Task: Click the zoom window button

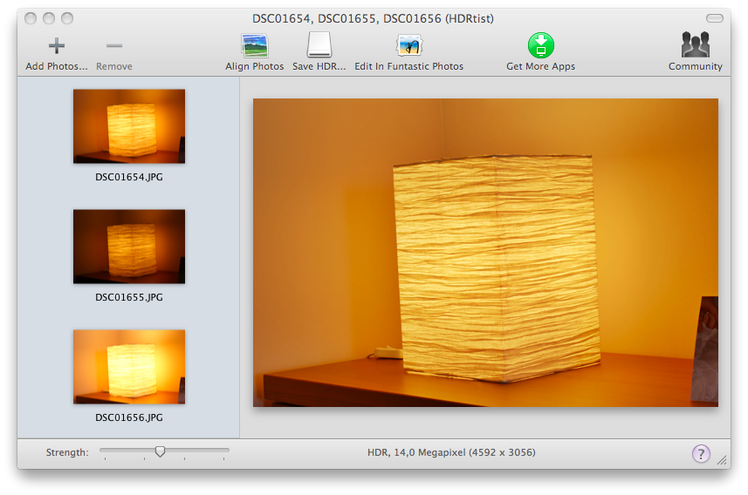Action: point(67,18)
